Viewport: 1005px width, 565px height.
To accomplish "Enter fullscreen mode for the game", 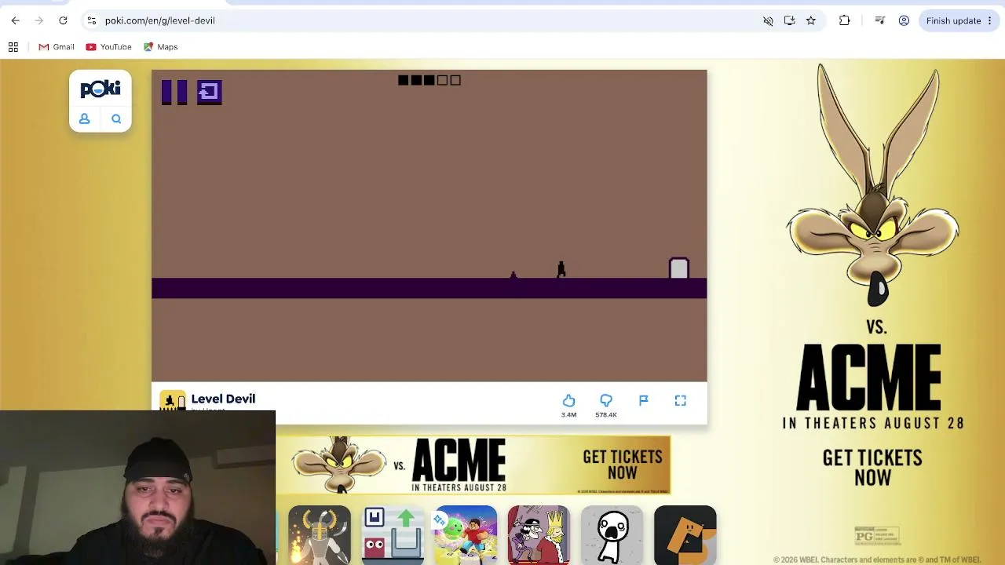I will pos(681,400).
